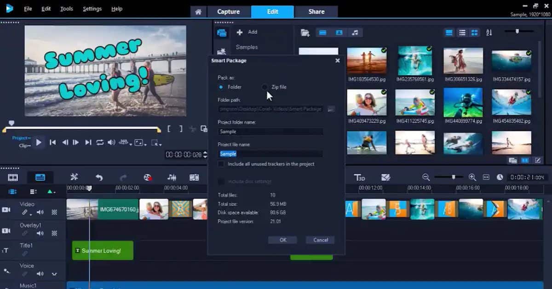Open the 3D Title editor icon
552x289 pixels.
359,178
